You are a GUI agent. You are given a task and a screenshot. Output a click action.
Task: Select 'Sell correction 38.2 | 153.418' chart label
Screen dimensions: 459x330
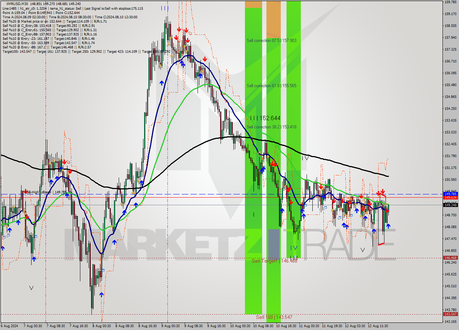tap(271, 127)
